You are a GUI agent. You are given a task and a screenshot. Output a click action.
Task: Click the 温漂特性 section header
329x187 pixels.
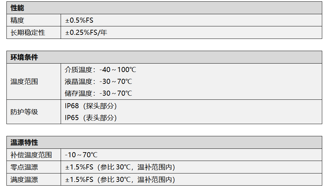pos(24,142)
